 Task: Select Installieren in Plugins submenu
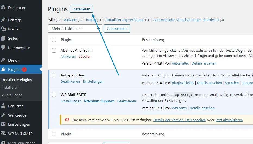(10, 87)
